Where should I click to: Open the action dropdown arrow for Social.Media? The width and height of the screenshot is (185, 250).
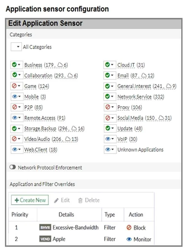coord(112,118)
